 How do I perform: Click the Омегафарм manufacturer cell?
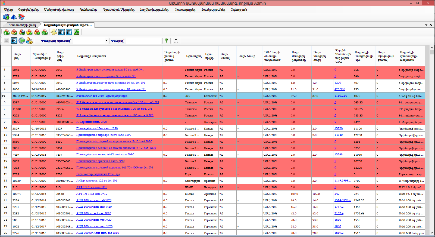193,181
